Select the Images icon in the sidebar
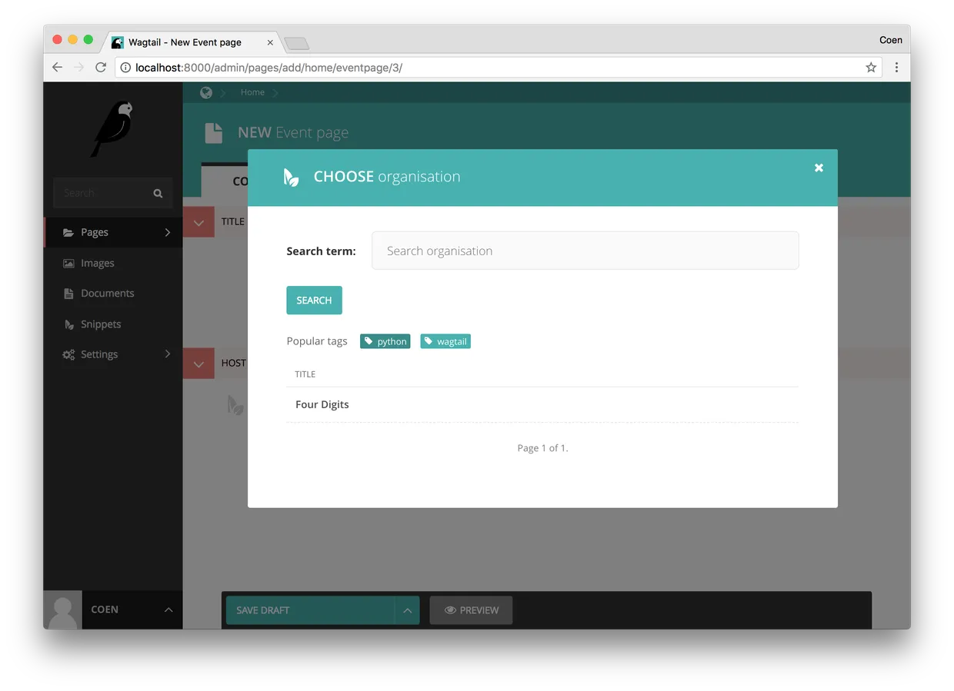Image resolution: width=954 pixels, height=691 pixels. tap(68, 262)
